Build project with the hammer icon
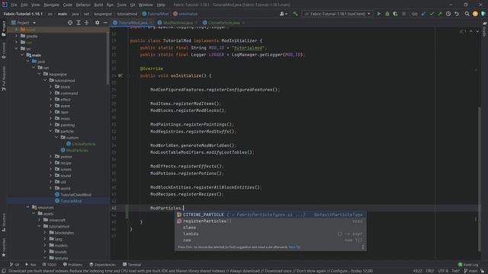 tap(295, 14)
